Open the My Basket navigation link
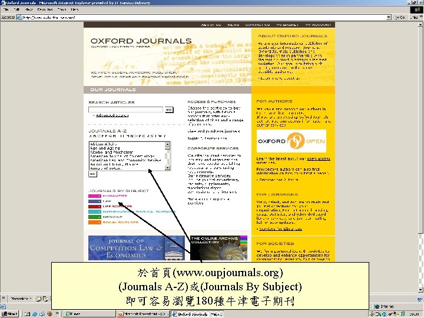This screenshot has height=318, width=424. [x=287, y=25]
